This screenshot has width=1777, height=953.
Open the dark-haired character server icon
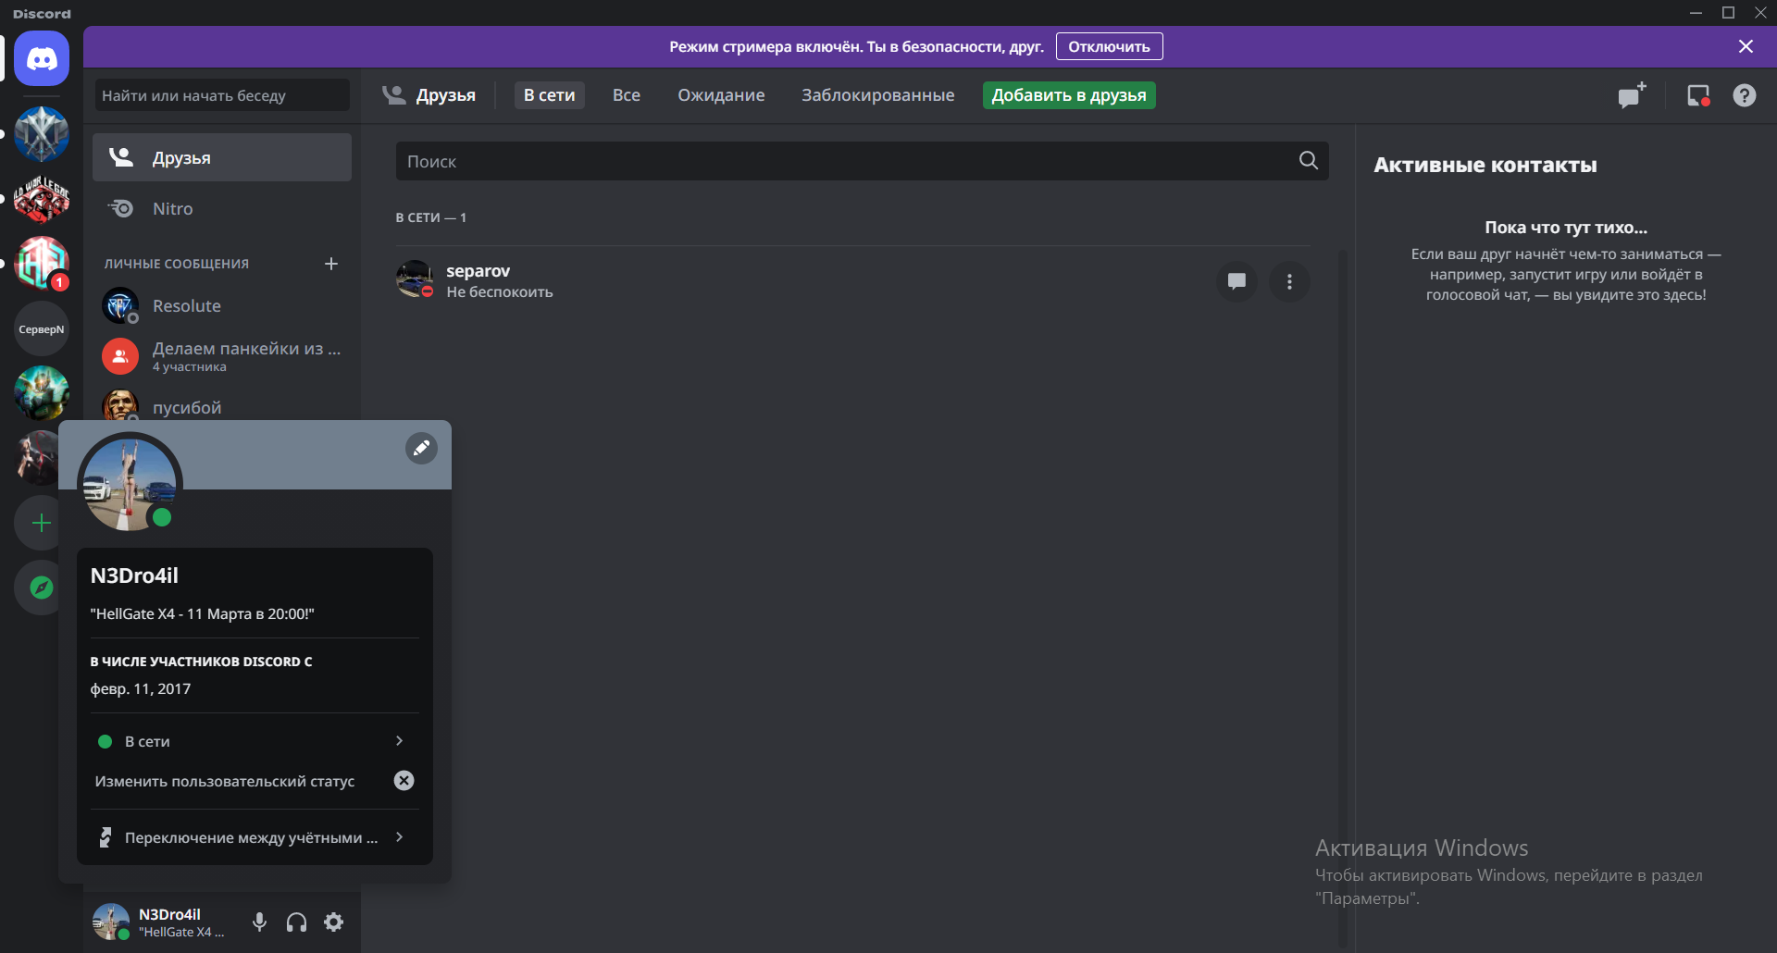[x=37, y=458]
